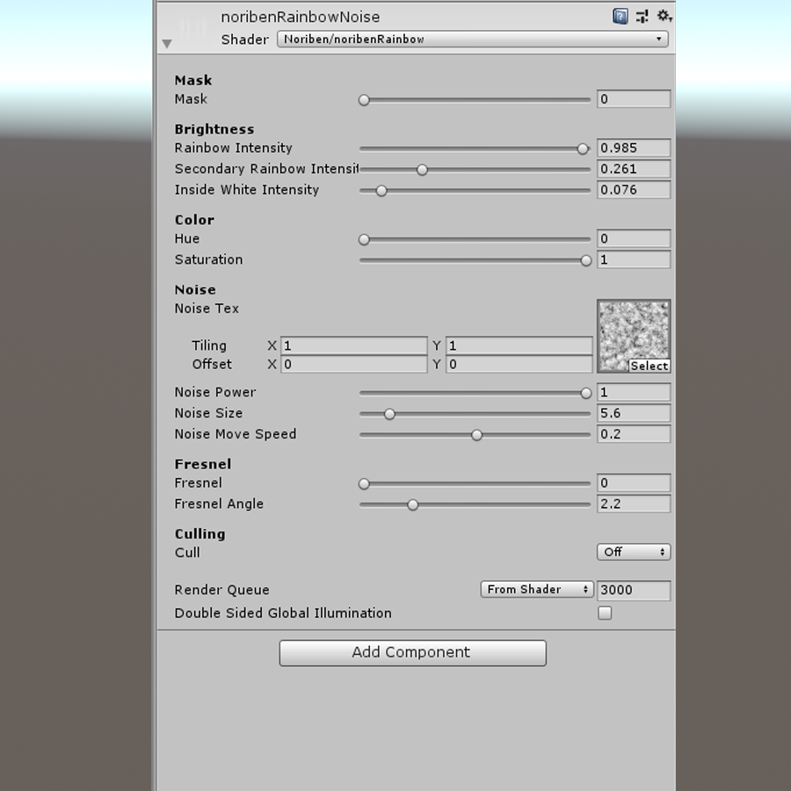Image resolution: width=791 pixels, height=791 pixels.
Task: Click the noribenRainbowNoise material name
Action: pyautogui.click(x=301, y=18)
